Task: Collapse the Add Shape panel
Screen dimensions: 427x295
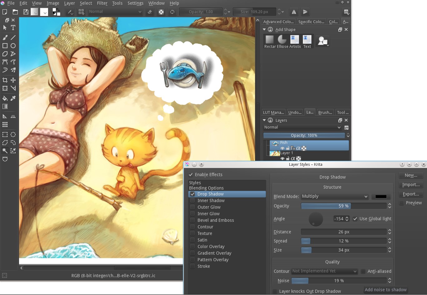Action: click(x=264, y=29)
